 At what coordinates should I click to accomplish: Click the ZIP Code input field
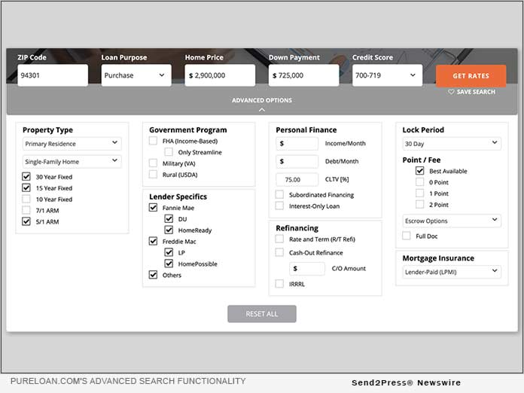click(x=53, y=75)
